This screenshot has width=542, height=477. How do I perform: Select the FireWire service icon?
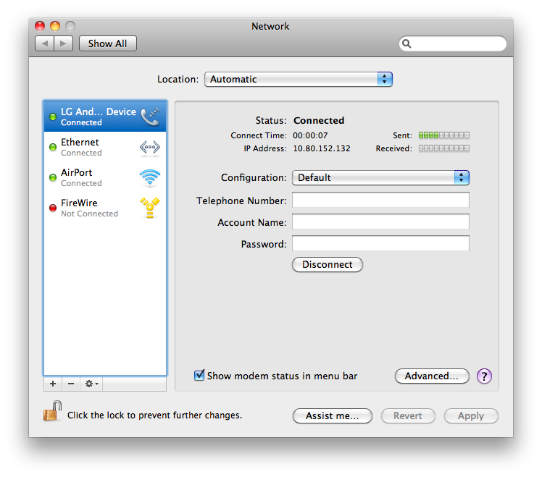150,208
